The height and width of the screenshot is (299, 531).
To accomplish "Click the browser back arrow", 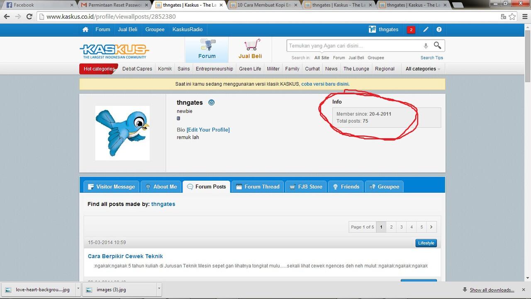I will pos(7,17).
